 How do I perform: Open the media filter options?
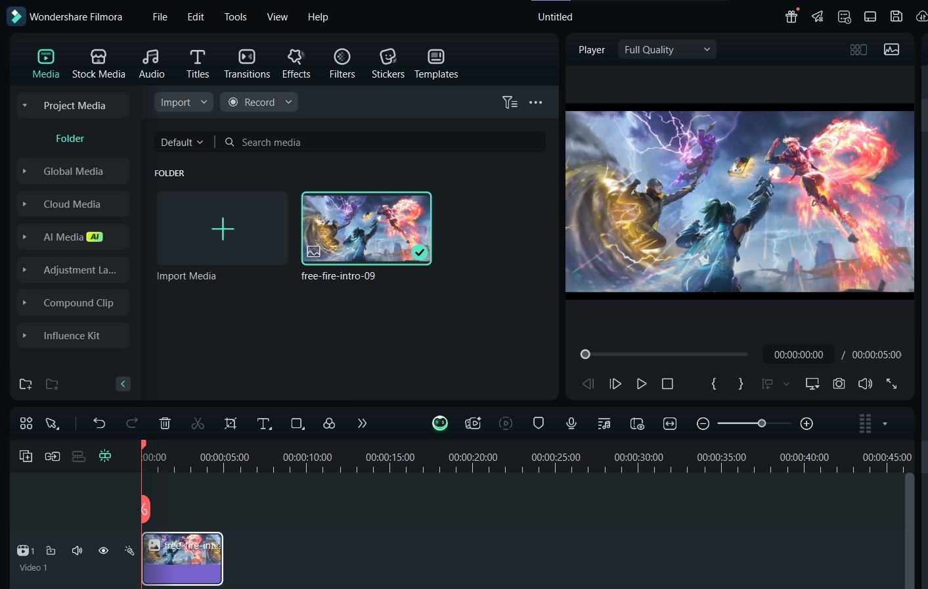[x=510, y=102]
